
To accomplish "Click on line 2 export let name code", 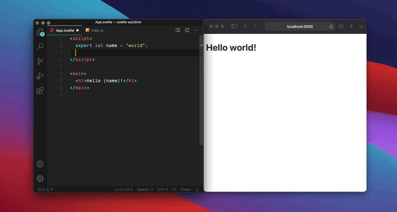I will tap(111, 45).
